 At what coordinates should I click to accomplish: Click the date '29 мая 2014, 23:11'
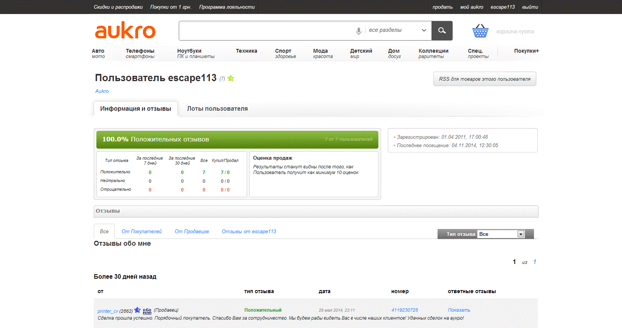pyautogui.click(x=337, y=310)
